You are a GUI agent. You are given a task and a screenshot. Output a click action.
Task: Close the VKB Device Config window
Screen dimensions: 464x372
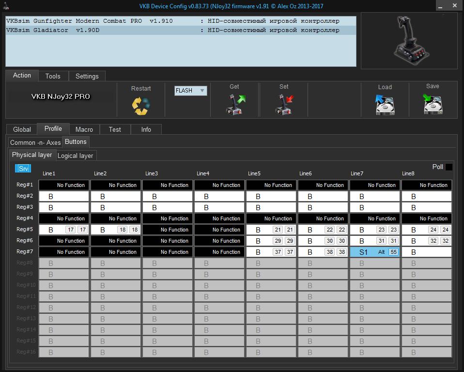tap(454, 6)
